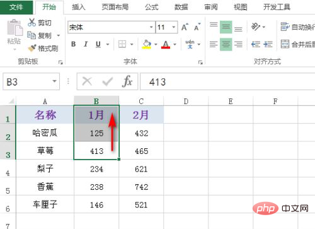
Task: Switch to the 视图 tab
Action: 241,7
